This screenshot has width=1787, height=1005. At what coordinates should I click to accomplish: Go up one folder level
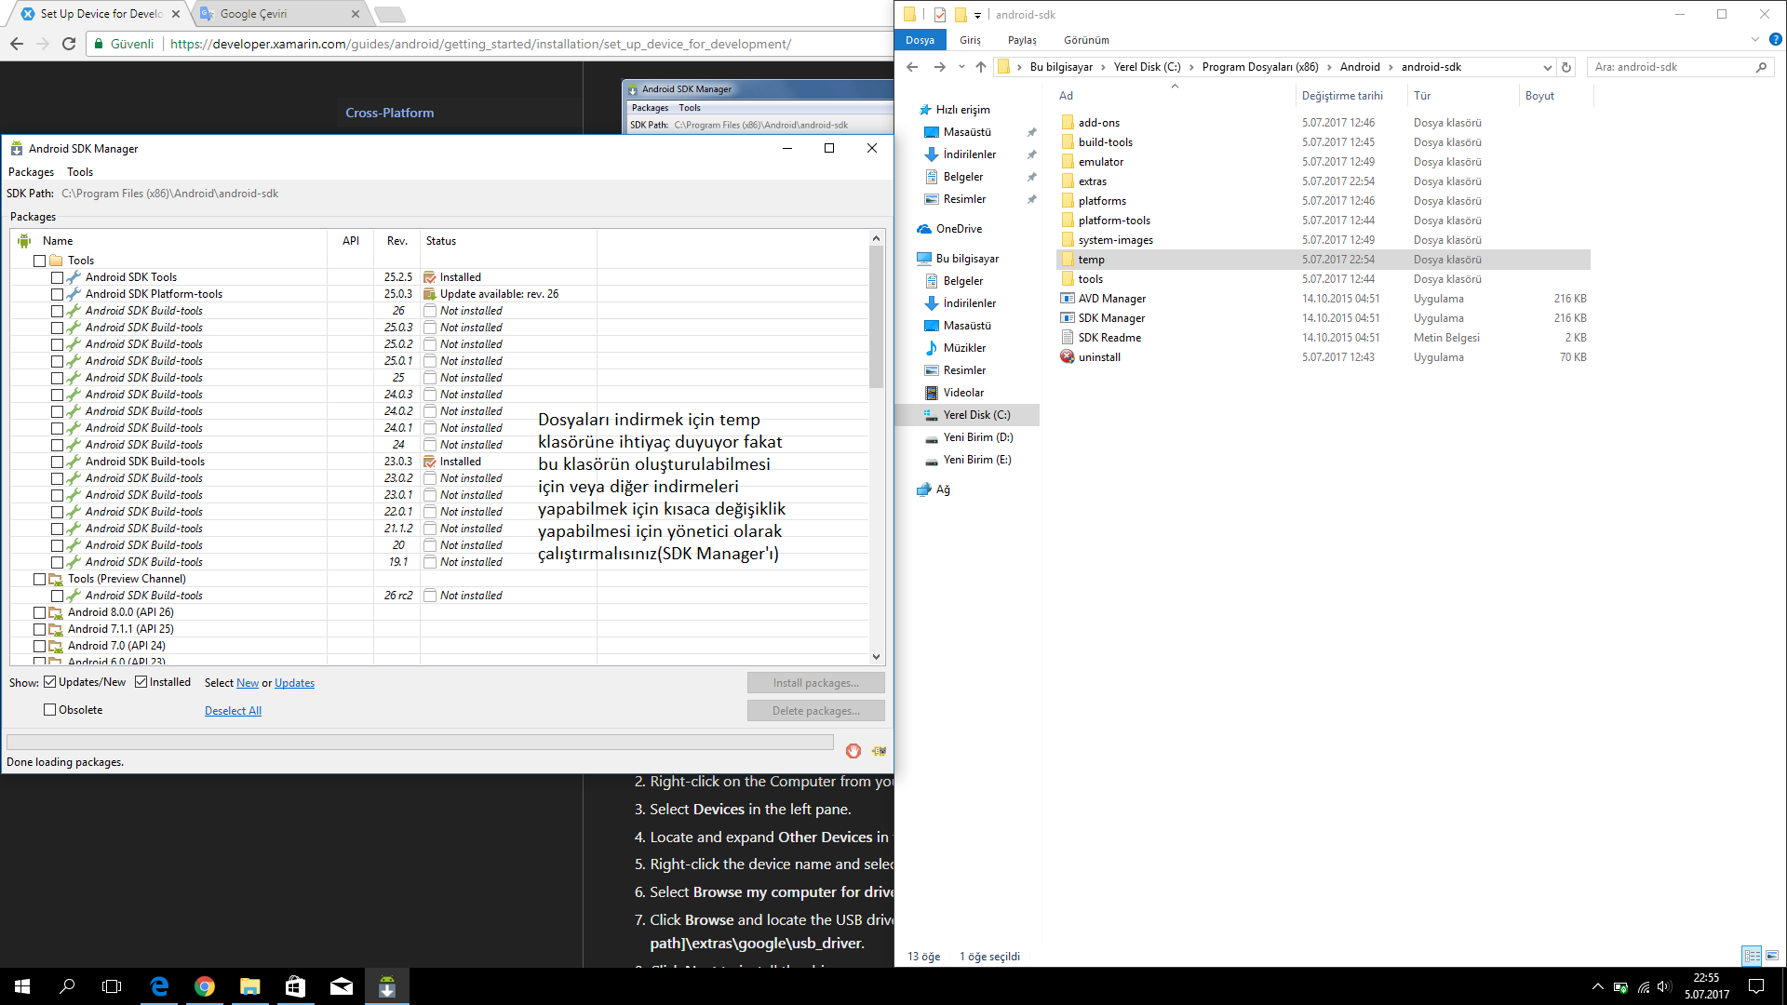click(x=981, y=67)
